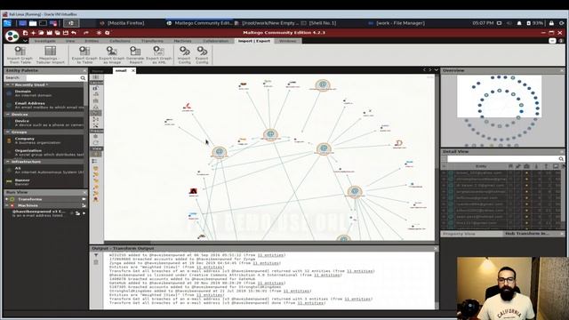Click Export Graph as Image
Viewport: 569px width, 320px height.
(x=111, y=55)
